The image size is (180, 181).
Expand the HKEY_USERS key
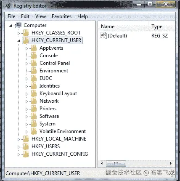tap(19, 147)
